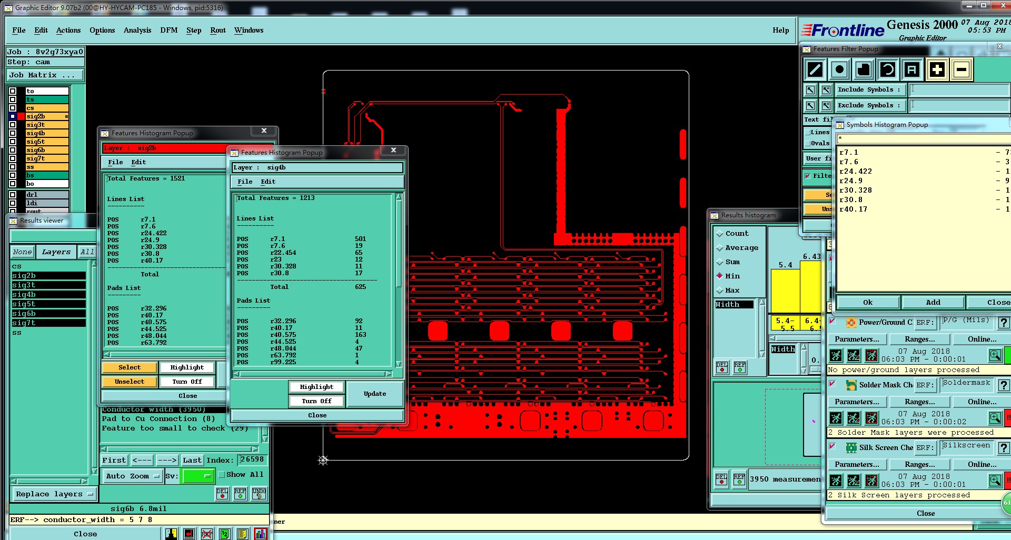Select the Pads (round dot) filter icon
The image size is (1011, 540).
[x=839, y=69]
